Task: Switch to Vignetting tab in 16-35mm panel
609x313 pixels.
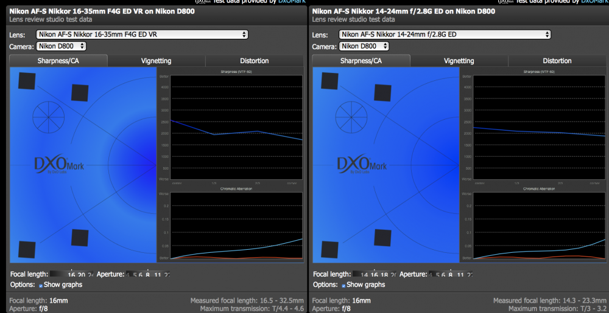Action: [156, 61]
